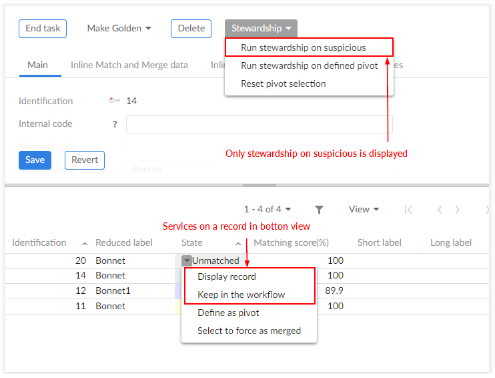The width and height of the screenshot is (495, 378).
Task: Go to previous page of results
Action: tap(440, 210)
